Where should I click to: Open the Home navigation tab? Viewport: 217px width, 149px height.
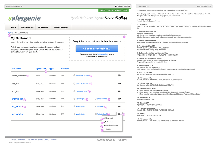[x=14, y=27]
